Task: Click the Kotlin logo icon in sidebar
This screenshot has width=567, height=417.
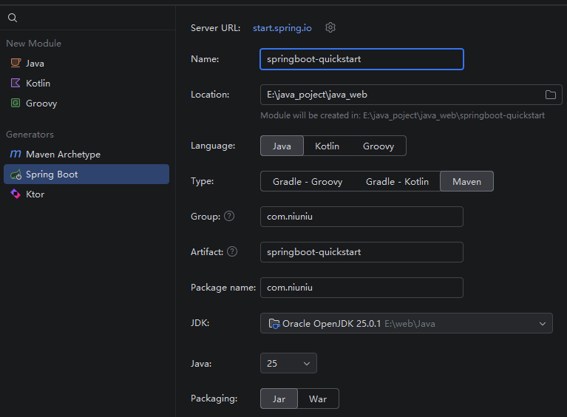Action: 16,83
